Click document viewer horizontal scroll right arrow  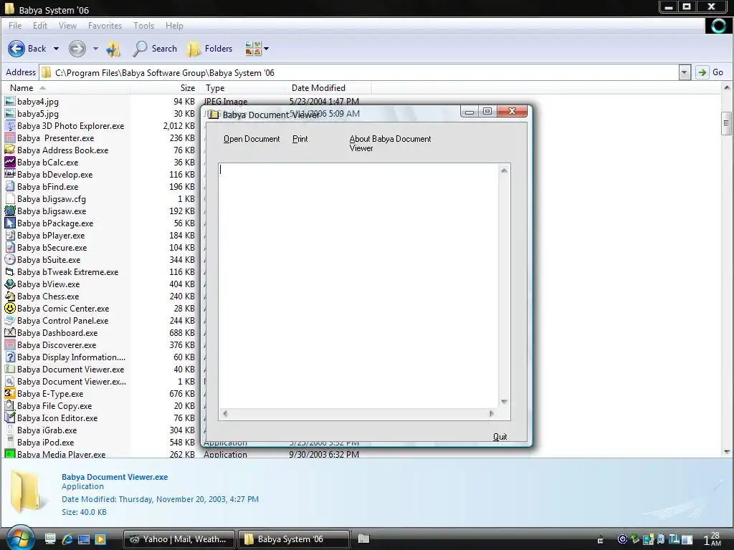click(491, 413)
